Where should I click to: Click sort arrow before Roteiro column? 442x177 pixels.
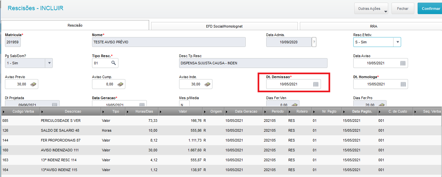tap(289, 112)
